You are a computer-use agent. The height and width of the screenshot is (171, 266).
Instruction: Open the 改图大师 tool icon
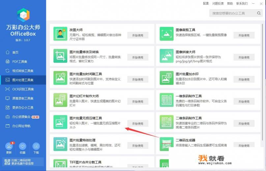coord(60,34)
